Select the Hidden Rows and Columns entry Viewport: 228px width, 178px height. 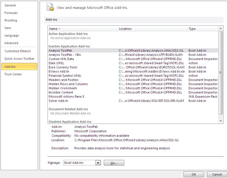tap(133, 84)
